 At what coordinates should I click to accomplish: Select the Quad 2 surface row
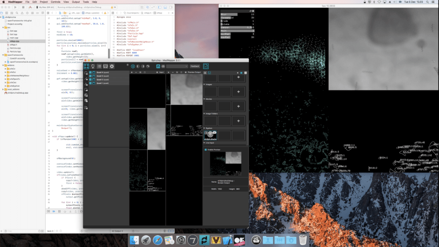tap(109, 79)
